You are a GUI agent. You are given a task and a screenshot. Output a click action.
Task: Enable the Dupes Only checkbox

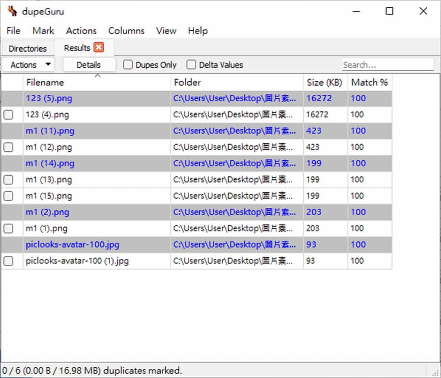128,65
